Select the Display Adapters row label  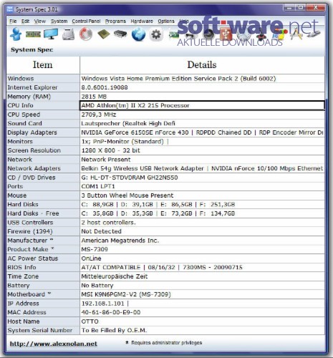coord(32,132)
